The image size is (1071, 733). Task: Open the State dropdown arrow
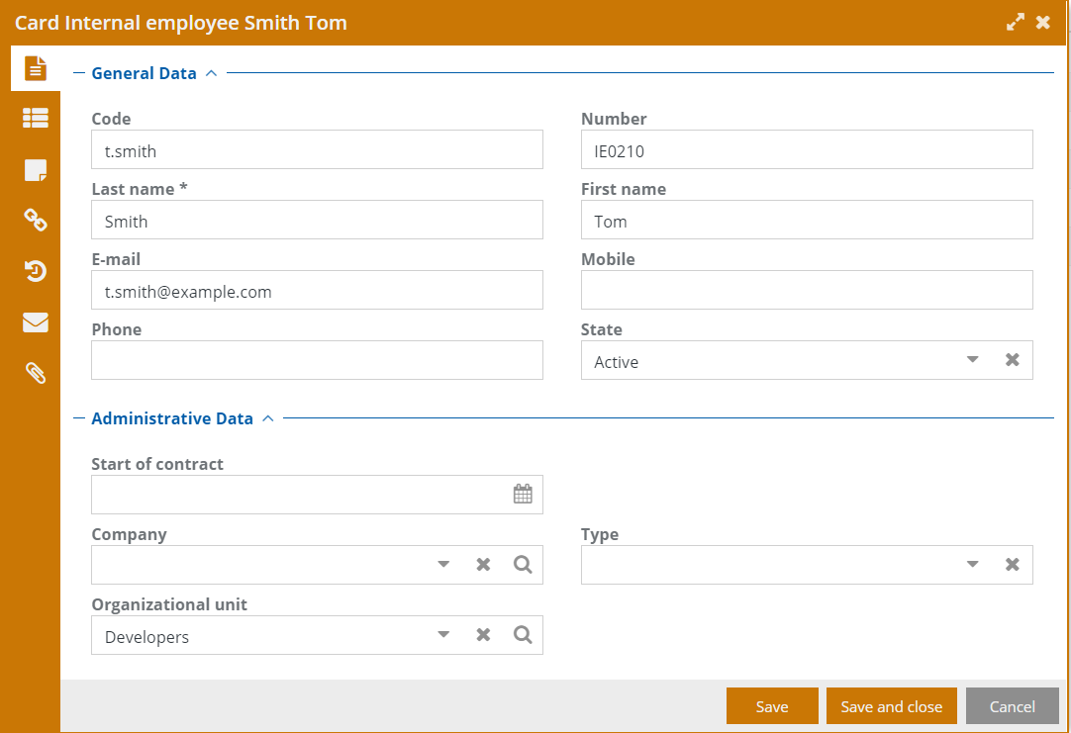click(973, 360)
